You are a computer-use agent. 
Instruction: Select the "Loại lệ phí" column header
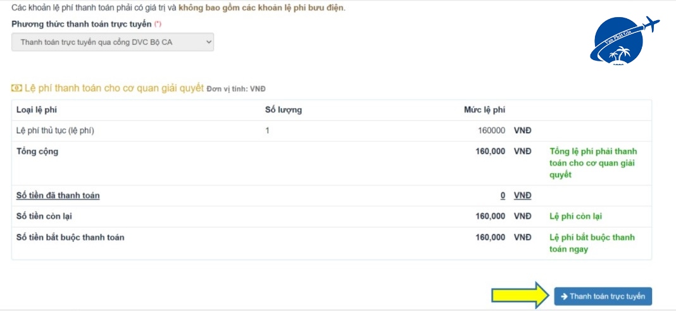click(37, 110)
